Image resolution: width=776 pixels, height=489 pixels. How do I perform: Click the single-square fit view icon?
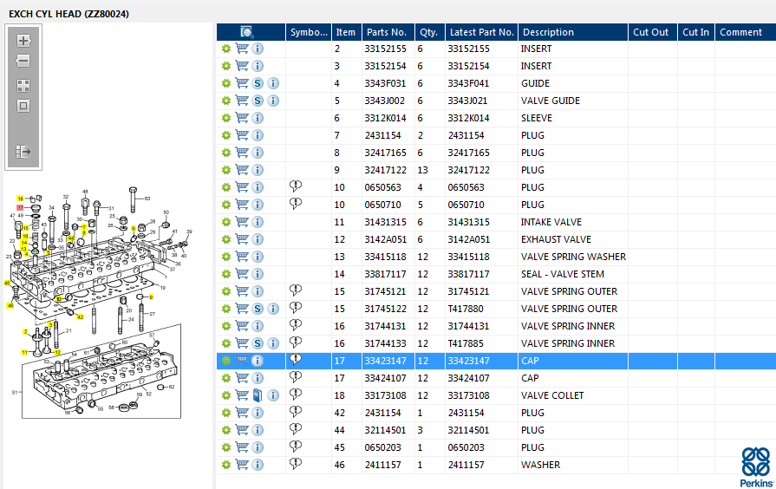click(23, 106)
